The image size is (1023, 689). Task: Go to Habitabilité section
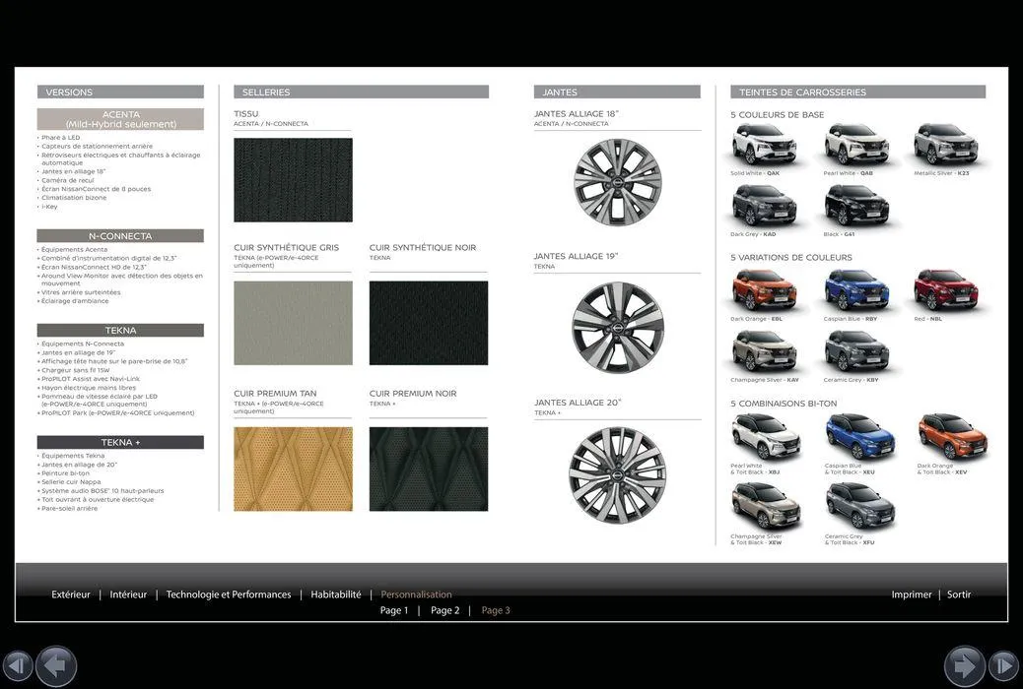pos(336,595)
